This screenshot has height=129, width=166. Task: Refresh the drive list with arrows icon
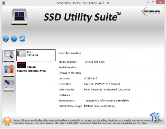coord(22,38)
